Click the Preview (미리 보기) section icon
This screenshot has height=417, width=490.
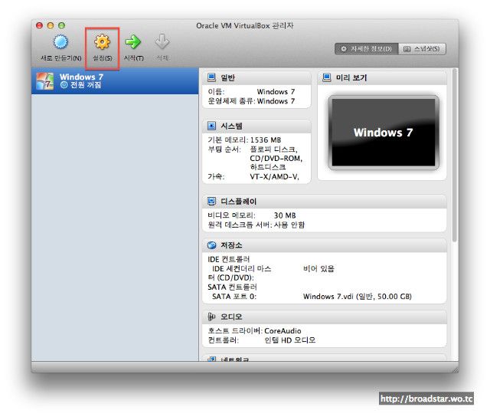[327, 77]
